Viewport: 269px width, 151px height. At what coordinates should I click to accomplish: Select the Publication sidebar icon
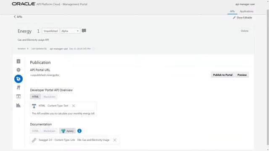(x=18, y=79)
